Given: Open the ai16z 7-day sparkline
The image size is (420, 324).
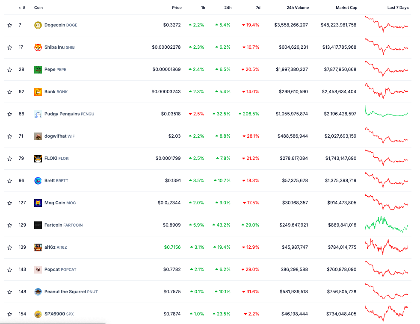Looking at the screenshot, I should click(x=387, y=247).
